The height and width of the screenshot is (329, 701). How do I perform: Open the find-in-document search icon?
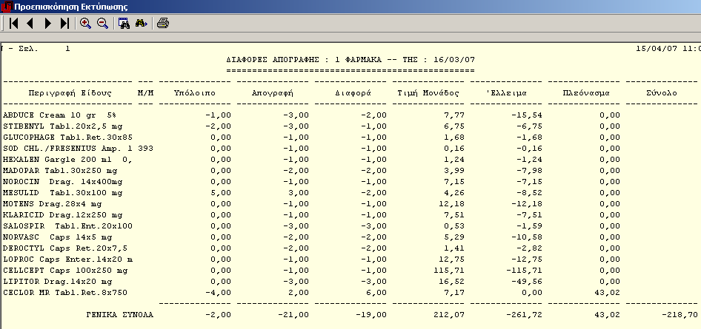point(124,24)
